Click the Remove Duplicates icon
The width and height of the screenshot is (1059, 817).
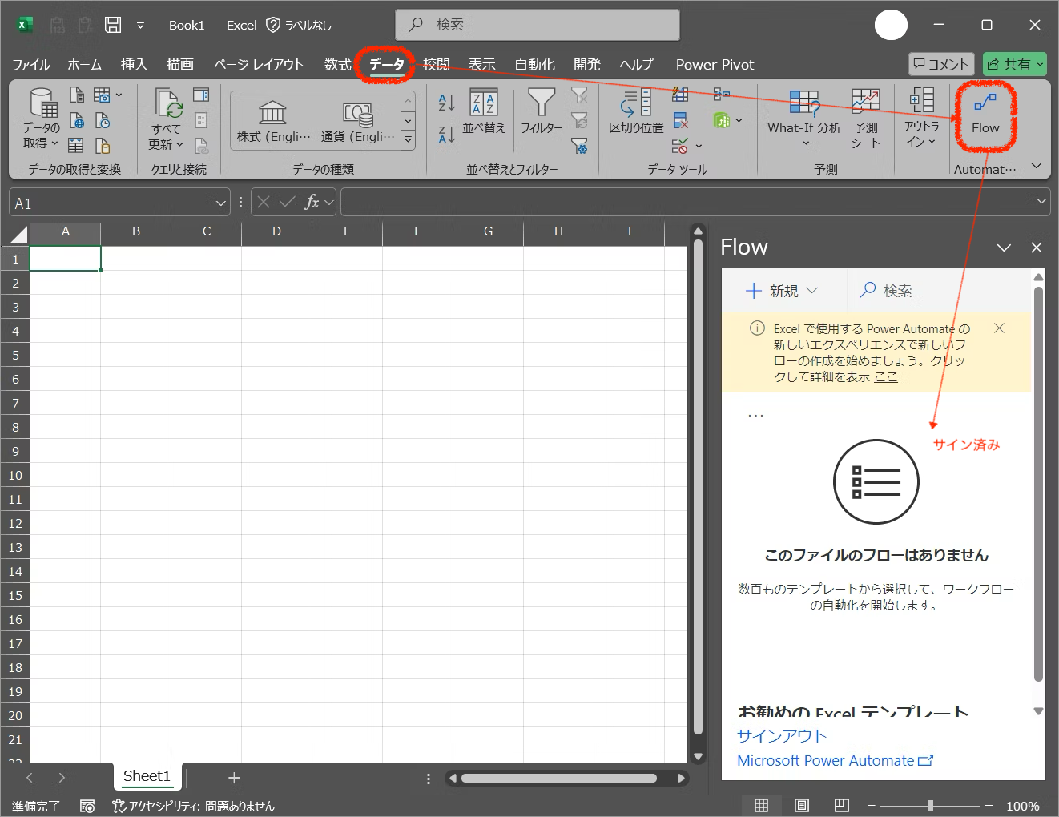click(x=680, y=121)
